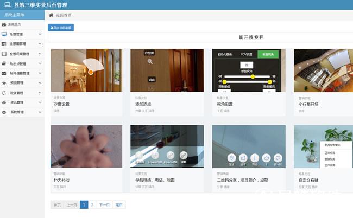Go to pagination page 2
353x218 pixels.
[x=92, y=204]
